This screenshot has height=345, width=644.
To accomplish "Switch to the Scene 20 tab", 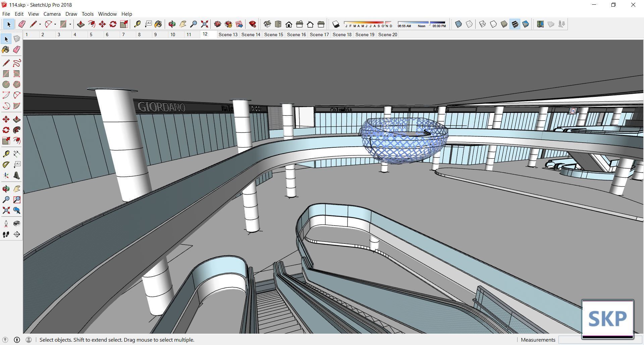I will point(387,34).
